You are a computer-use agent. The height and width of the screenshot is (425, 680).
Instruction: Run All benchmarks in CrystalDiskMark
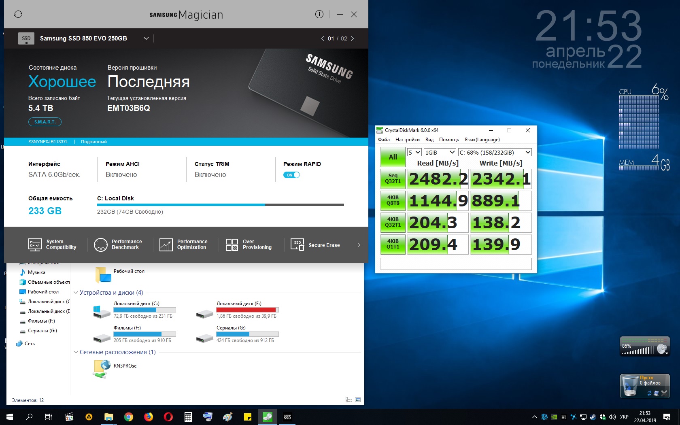(x=393, y=157)
